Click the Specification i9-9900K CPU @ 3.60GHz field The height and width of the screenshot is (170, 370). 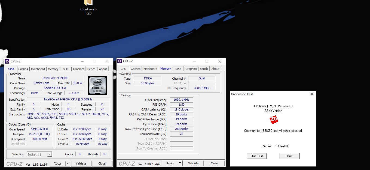tap(68, 100)
